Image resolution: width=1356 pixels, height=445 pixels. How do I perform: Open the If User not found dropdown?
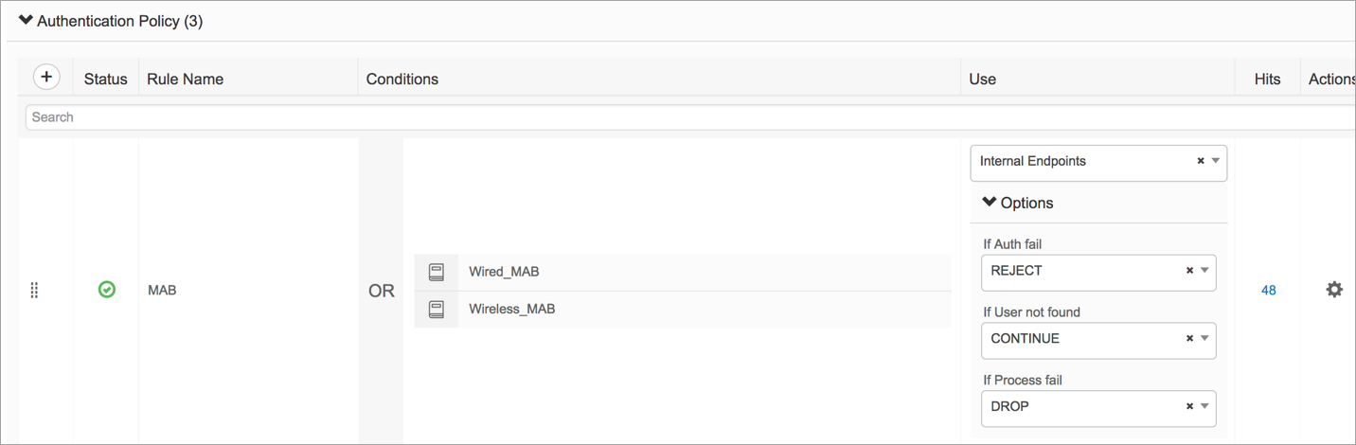coord(1204,339)
